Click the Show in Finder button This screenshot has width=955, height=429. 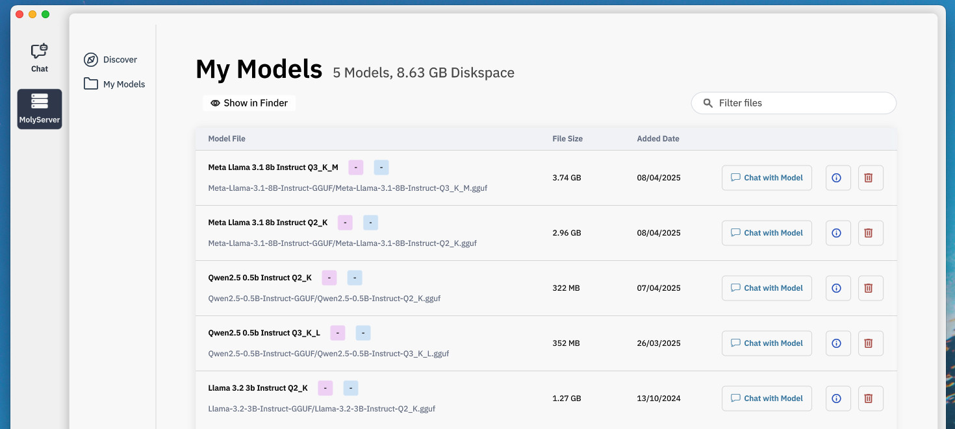tap(249, 103)
